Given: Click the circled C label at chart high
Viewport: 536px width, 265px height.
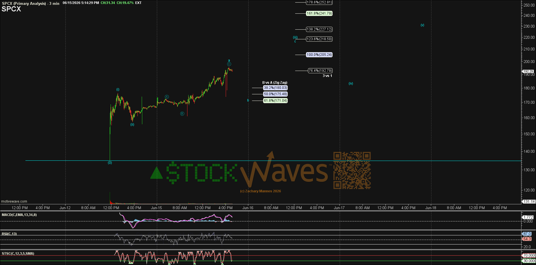Looking at the screenshot, I should (x=229, y=64).
